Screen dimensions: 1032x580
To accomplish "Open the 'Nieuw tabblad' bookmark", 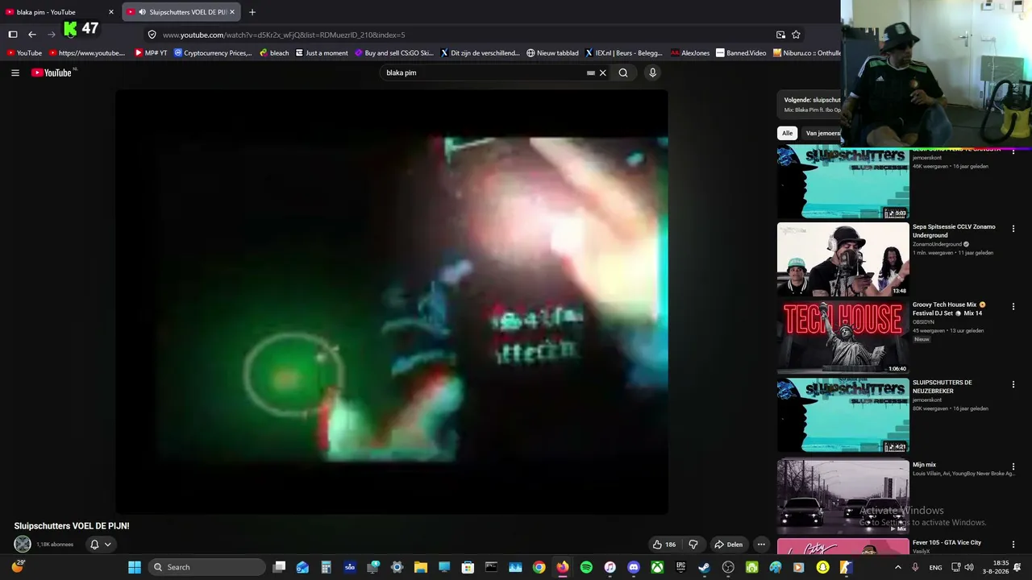I will [553, 53].
